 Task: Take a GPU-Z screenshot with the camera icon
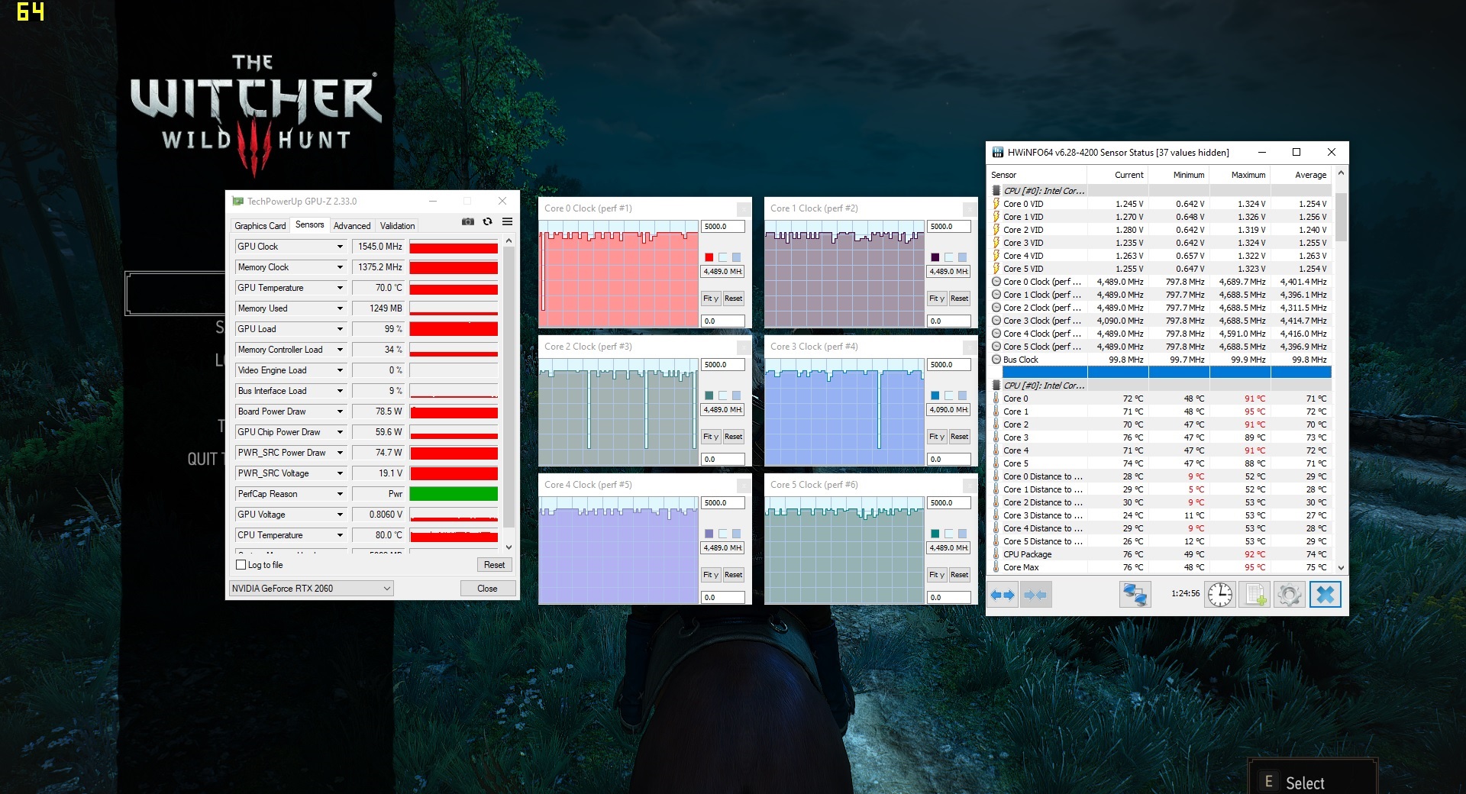468,221
